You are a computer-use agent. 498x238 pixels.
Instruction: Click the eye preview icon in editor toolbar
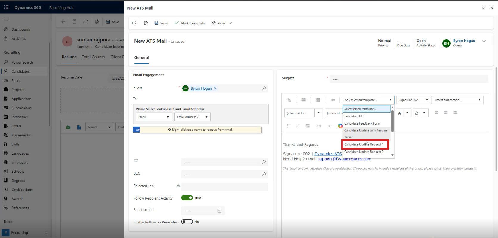click(x=333, y=100)
